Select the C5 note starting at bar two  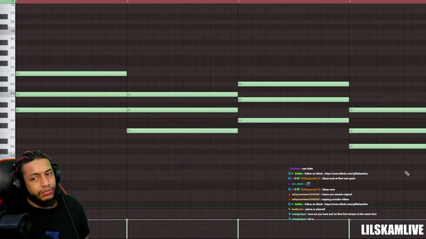182,94
